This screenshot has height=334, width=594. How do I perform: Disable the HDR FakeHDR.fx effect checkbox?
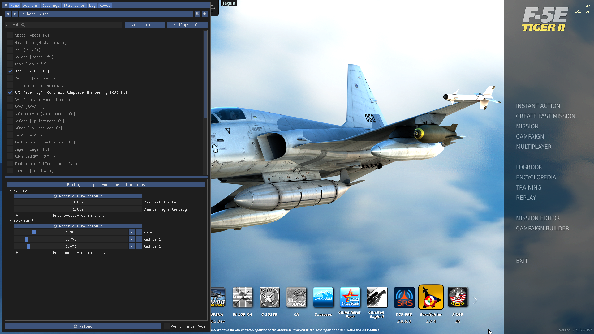coord(11,71)
